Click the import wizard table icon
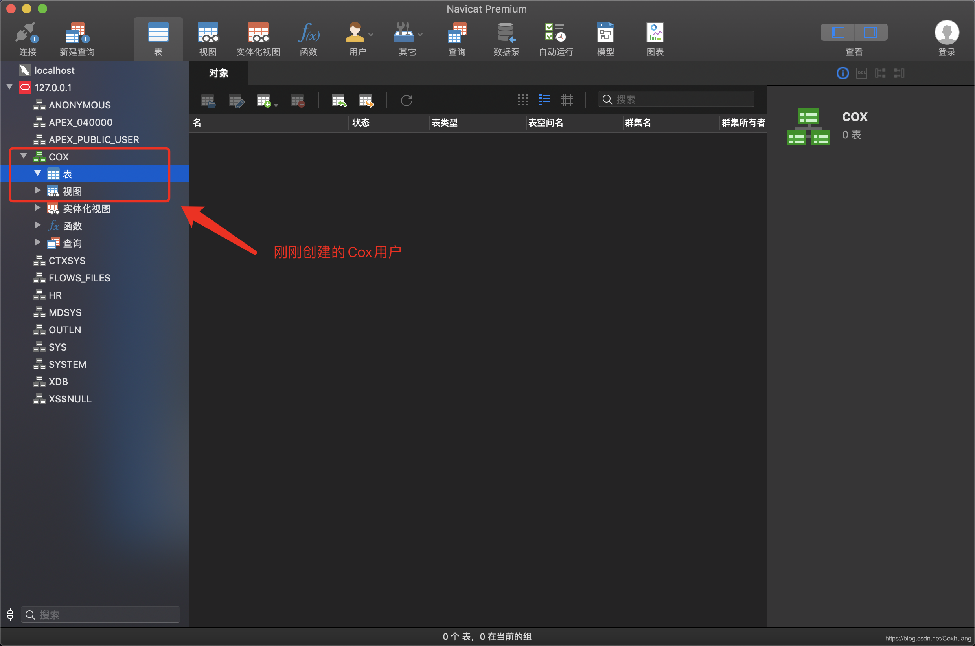Viewport: 975px width, 646px height. [338, 100]
